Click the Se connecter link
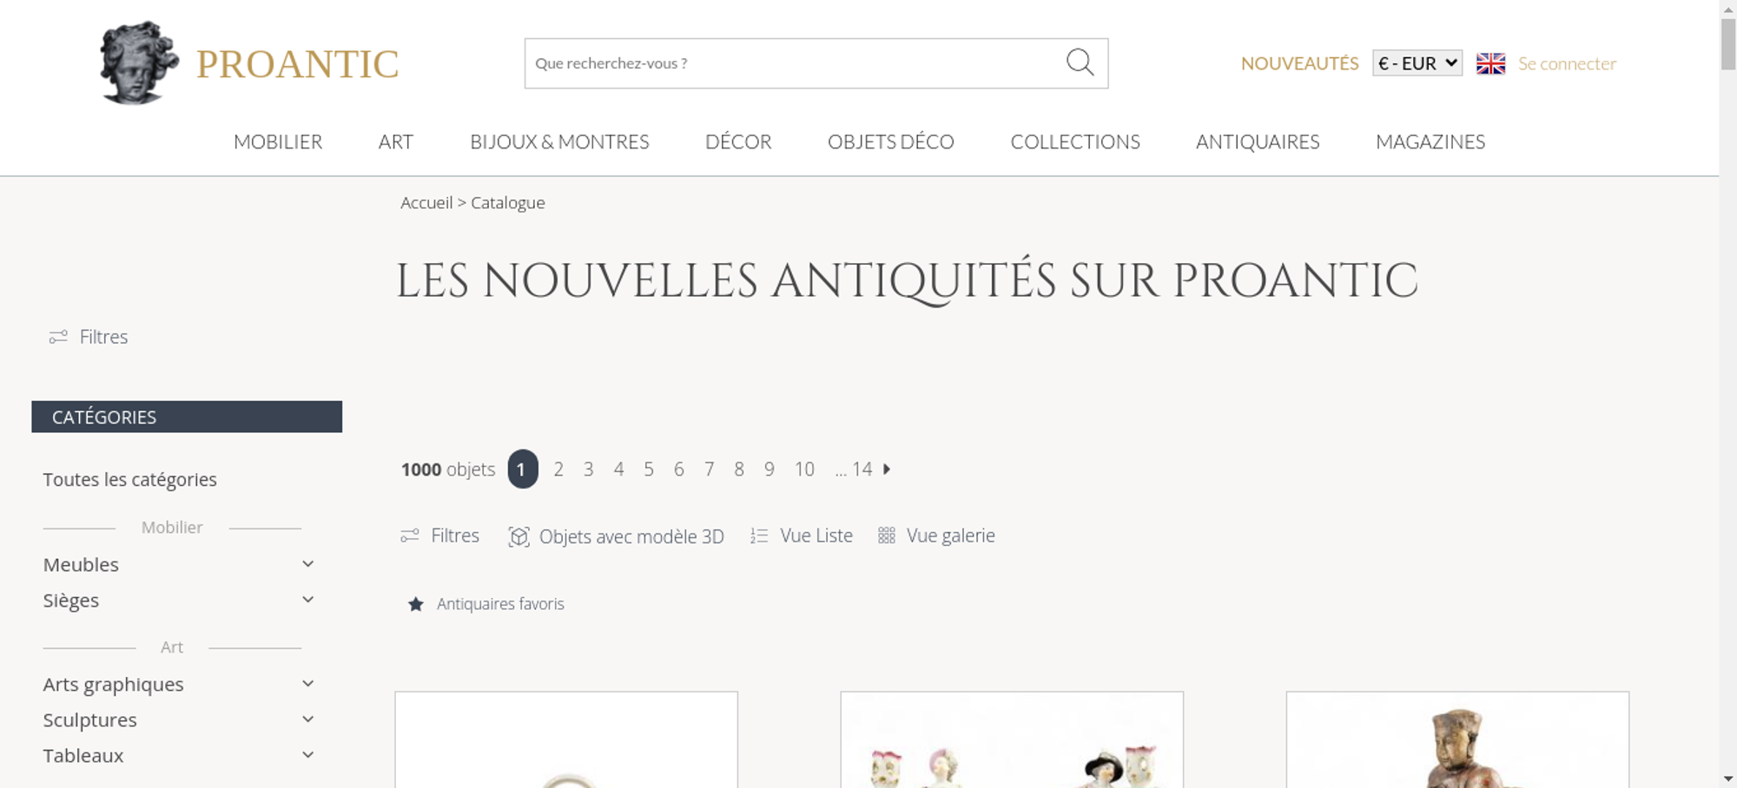The width and height of the screenshot is (1737, 788). pyautogui.click(x=1567, y=63)
